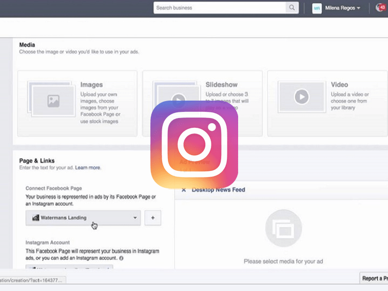The height and width of the screenshot is (291, 388).
Task: Expand the Watermans Landing page dropdown
Action: [x=83, y=218]
